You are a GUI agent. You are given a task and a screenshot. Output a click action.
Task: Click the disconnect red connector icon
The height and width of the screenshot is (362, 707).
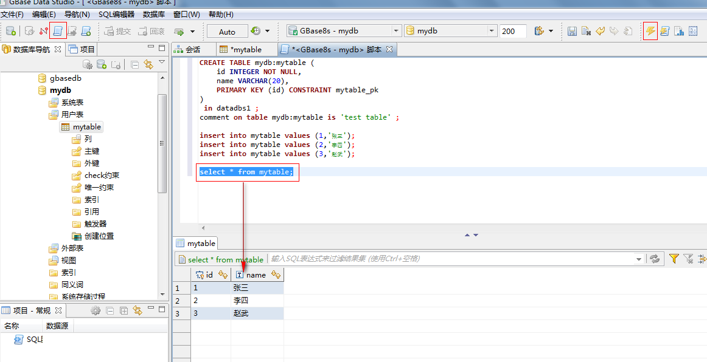coord(44,31)
